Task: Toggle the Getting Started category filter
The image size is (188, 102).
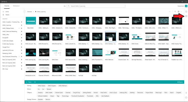Action: [87, 92]
